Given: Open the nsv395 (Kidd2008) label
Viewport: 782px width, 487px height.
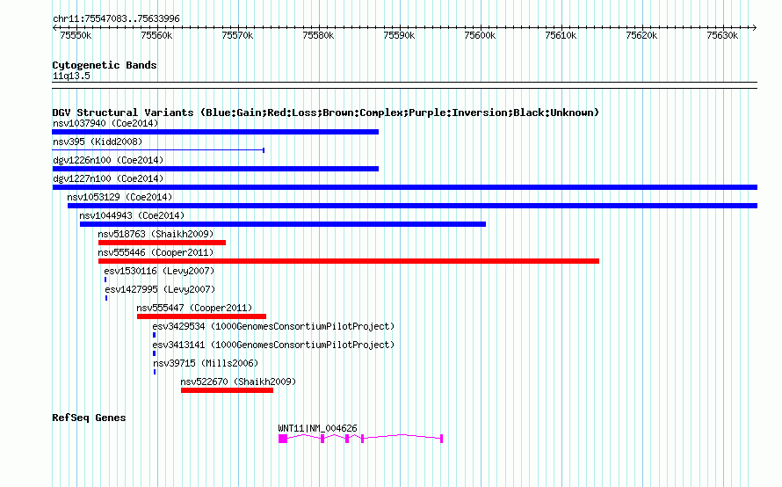Looking at the screenshot, I should [x=98, y=142].
